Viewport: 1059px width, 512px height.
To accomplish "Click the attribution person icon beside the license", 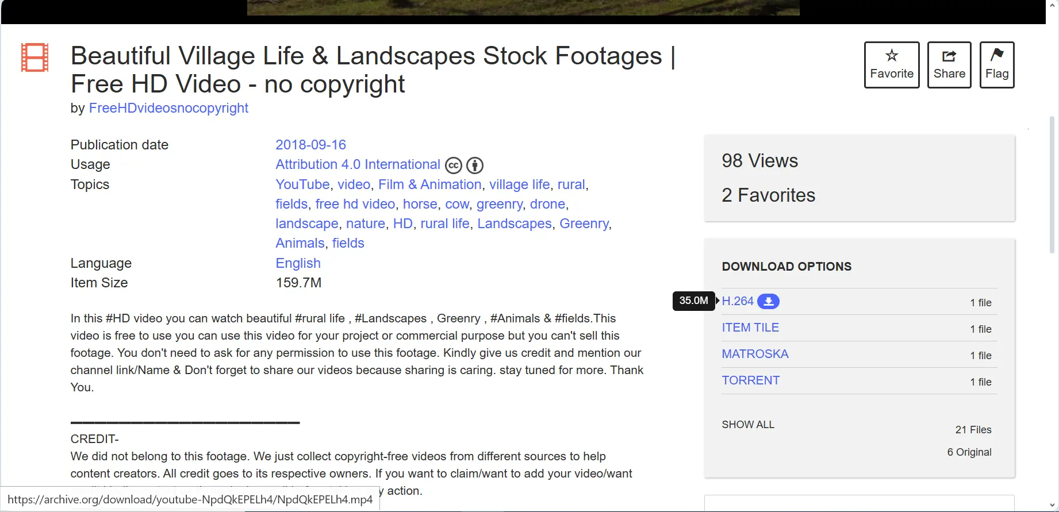I will (475, 165).
